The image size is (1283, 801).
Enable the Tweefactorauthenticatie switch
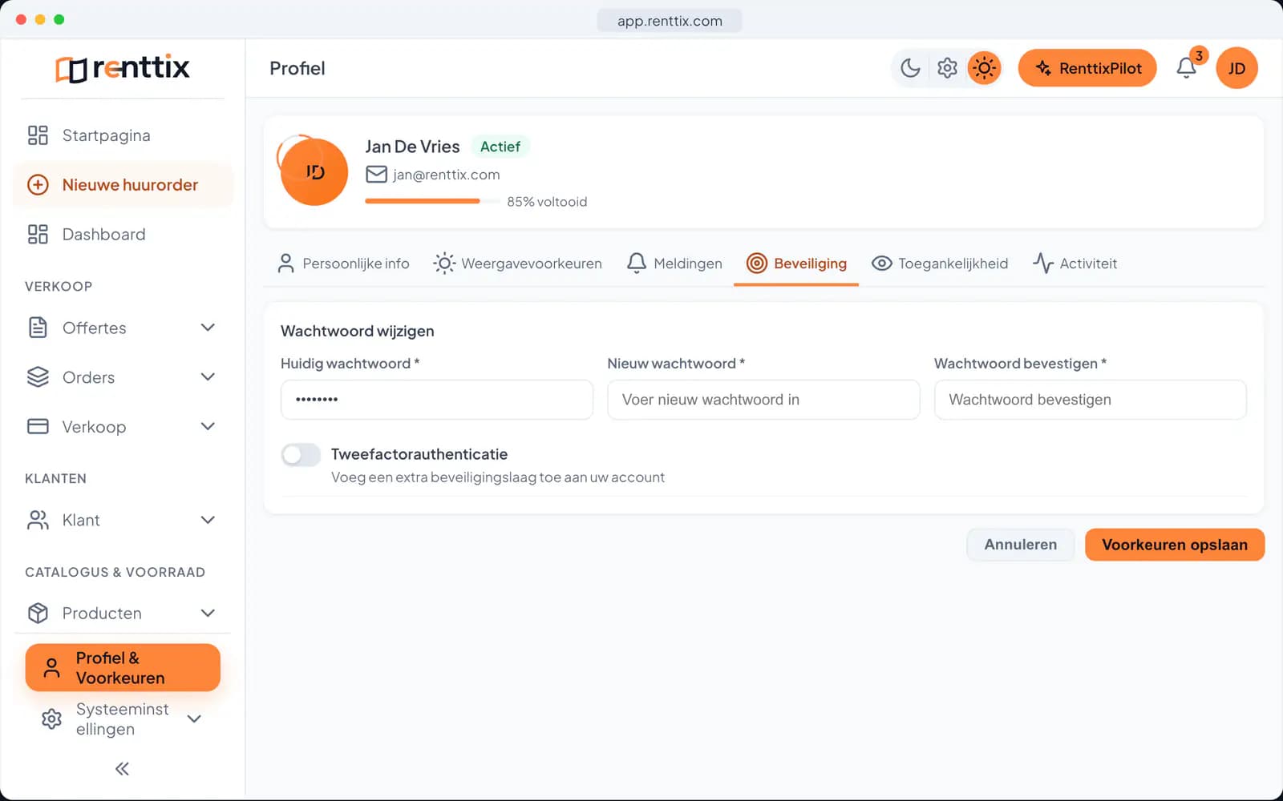coord(301,455)
